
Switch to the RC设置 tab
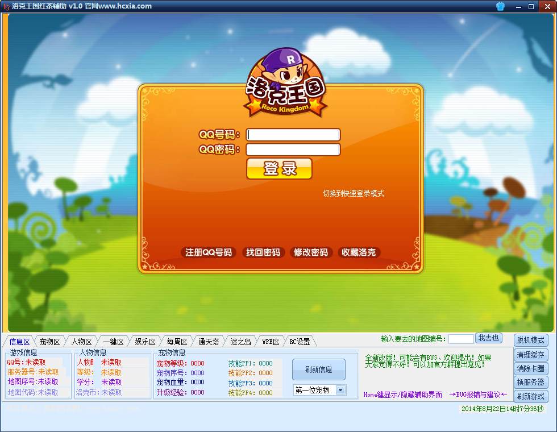300,342
